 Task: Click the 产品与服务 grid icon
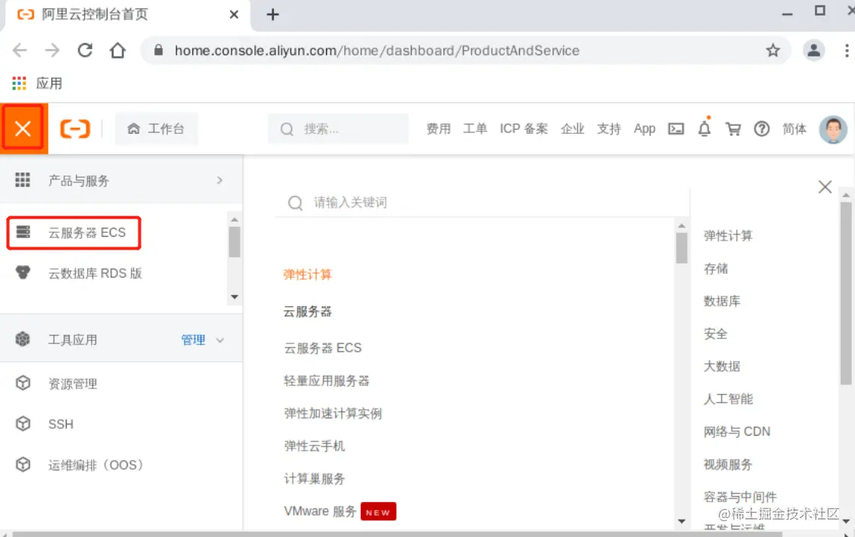point(23,180)
